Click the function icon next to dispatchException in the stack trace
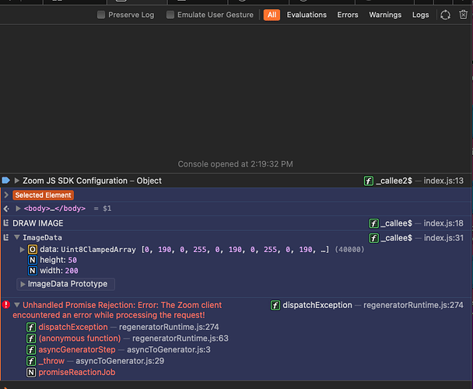Screen dimensions: 473x389 31,328
